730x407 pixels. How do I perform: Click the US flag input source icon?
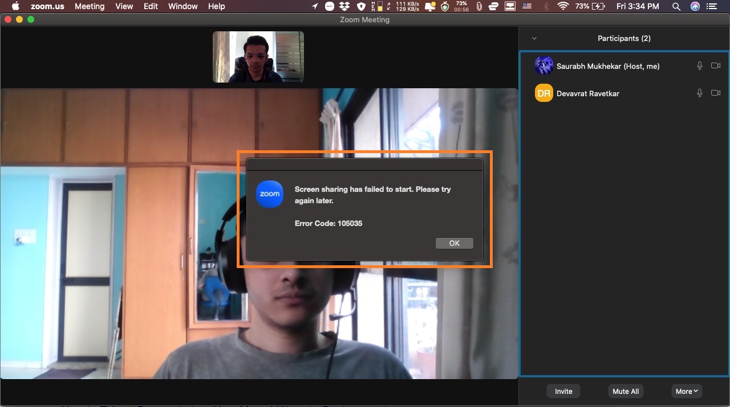click(526, 6)
